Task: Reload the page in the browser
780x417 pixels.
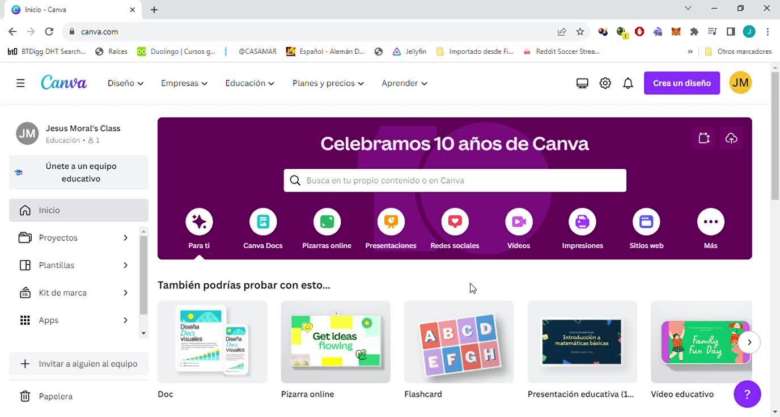Action: click(x=49, y=32)
